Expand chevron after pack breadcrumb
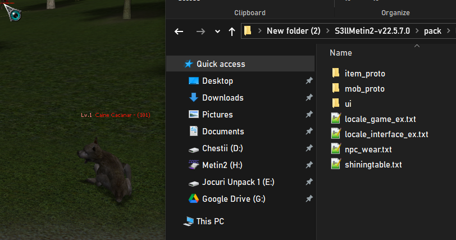Screen dimensions: 456x240 [449, 31]
